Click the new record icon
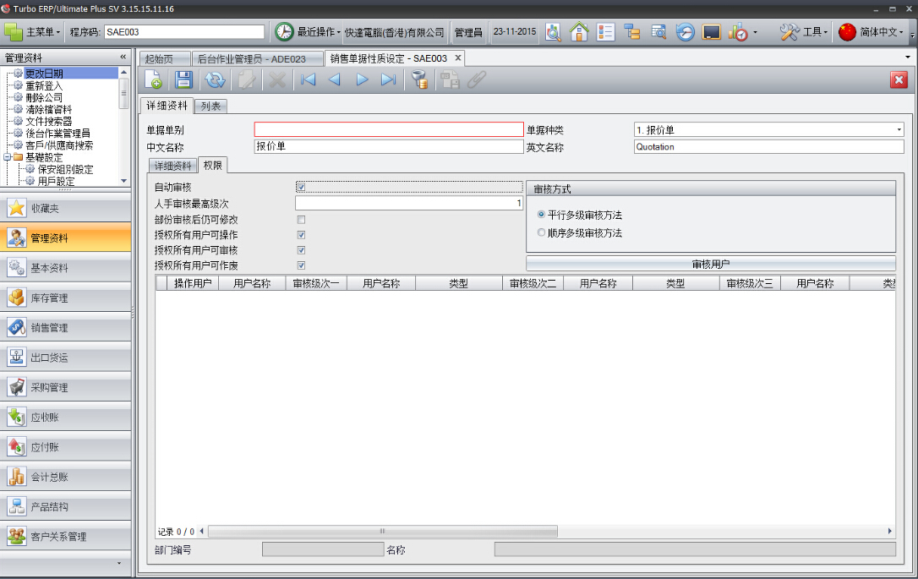Screen dimensions: 918x579 click(x=154, y=79)
